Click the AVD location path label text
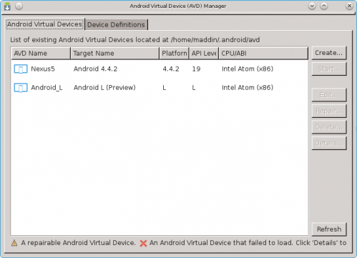The height and width of the screenshot is (258, 357). (135, 40)
